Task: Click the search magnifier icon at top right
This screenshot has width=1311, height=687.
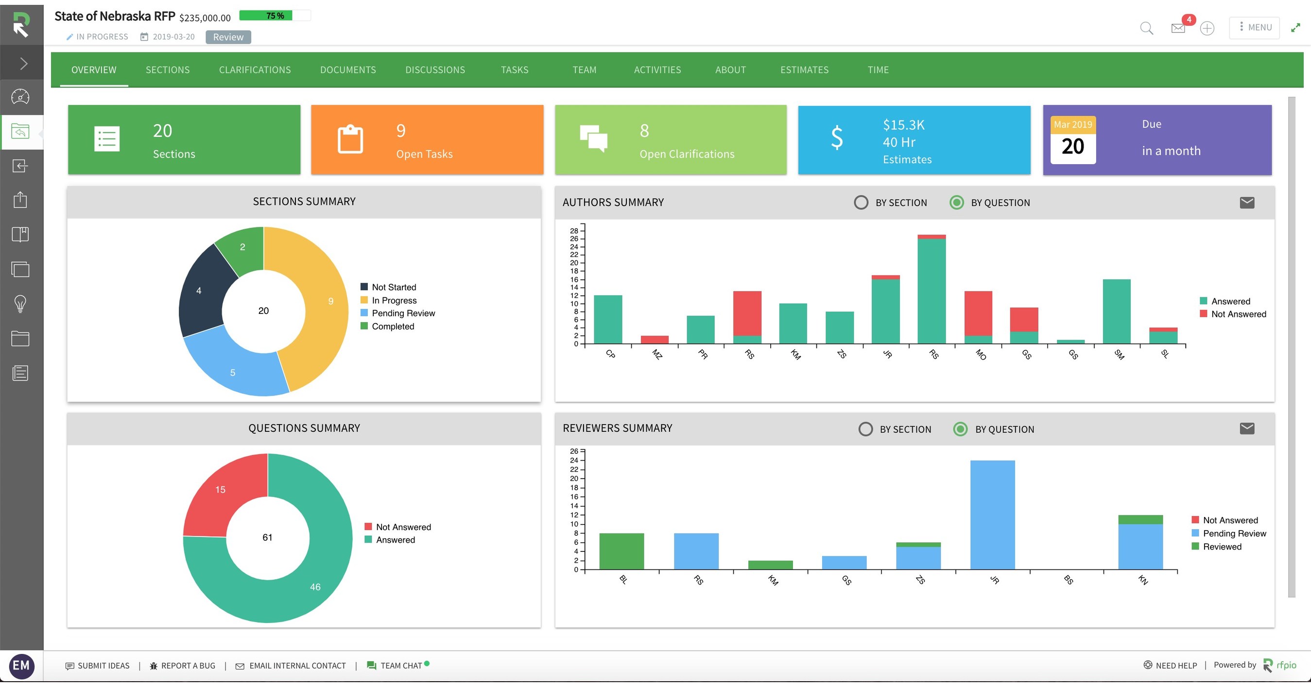Action: click(1148, 29)
